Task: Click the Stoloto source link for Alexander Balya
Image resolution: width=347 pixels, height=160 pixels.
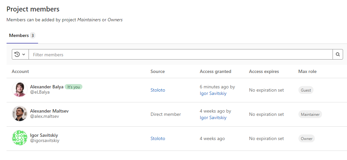Action: click(158, 90)
